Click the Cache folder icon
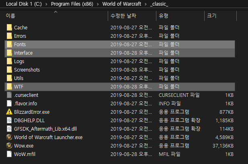Viewport: 248px width, 164px height. coord(10,28)
